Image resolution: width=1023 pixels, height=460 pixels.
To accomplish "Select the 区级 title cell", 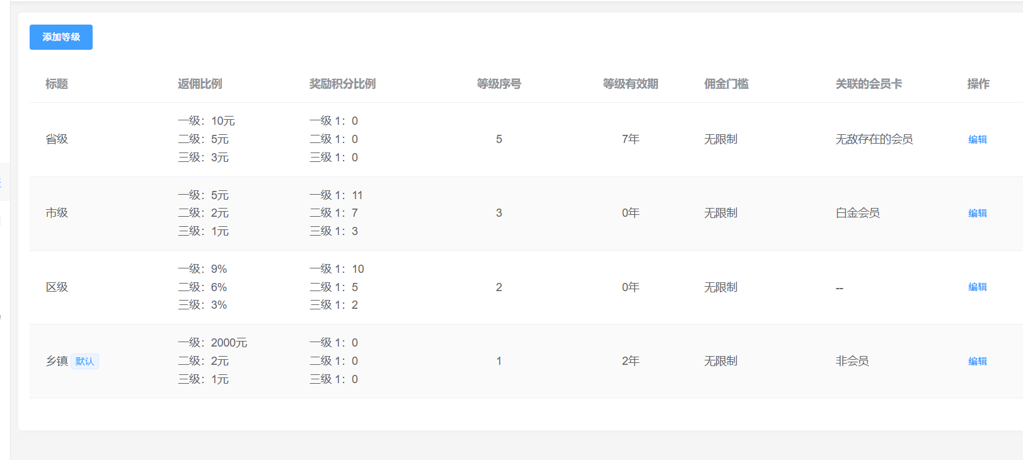I will [x=57, y=287].
